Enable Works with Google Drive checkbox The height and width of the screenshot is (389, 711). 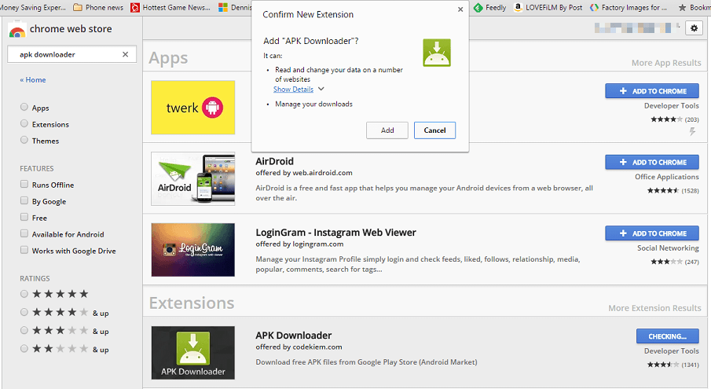[x=24, y=250]
